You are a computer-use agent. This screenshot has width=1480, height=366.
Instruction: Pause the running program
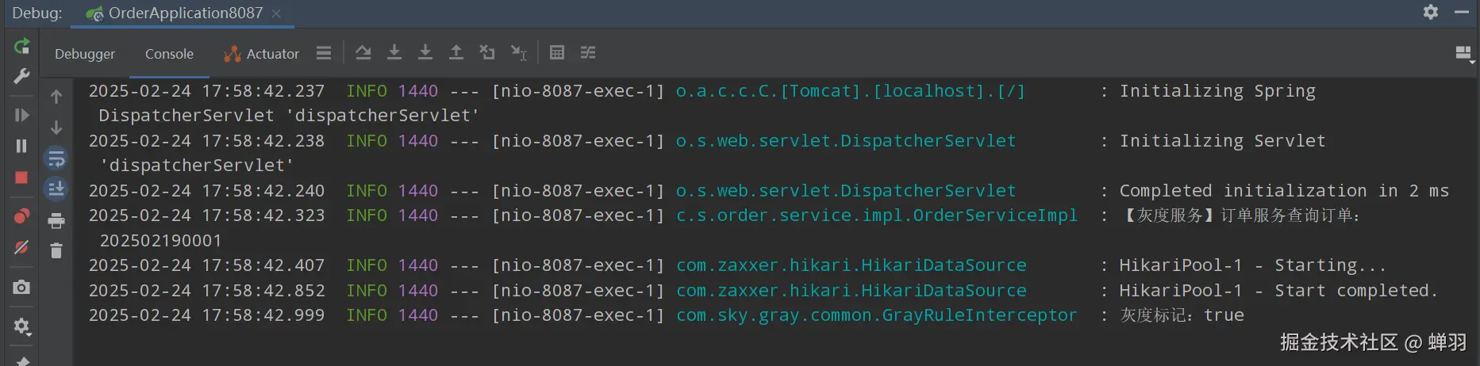coord(22,146)
